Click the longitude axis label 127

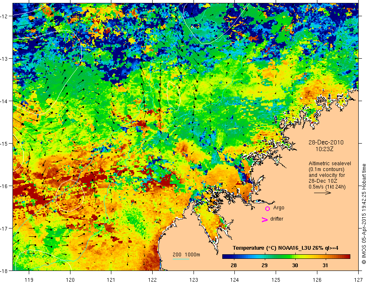pos(358,280)
